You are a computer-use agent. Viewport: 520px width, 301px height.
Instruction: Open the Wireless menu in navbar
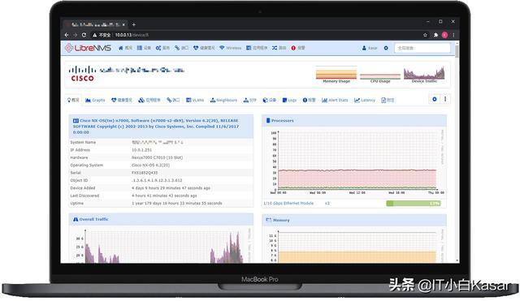(230, 48)
